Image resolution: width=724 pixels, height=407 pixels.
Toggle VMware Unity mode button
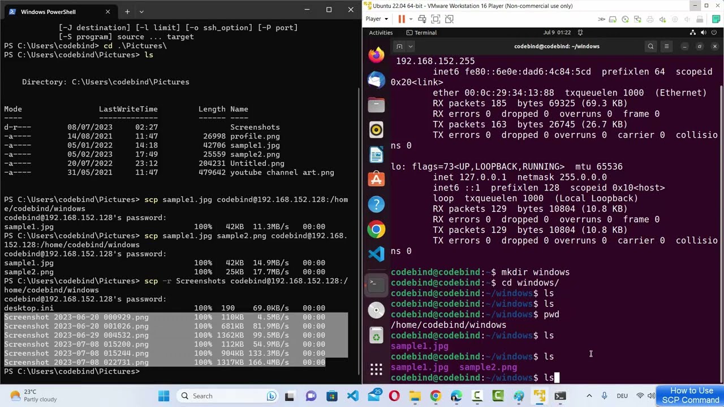(449, 19)
